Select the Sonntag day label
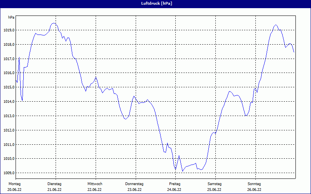Image resolution: width=311 pixels, height=194 pixels. point(254,184)
